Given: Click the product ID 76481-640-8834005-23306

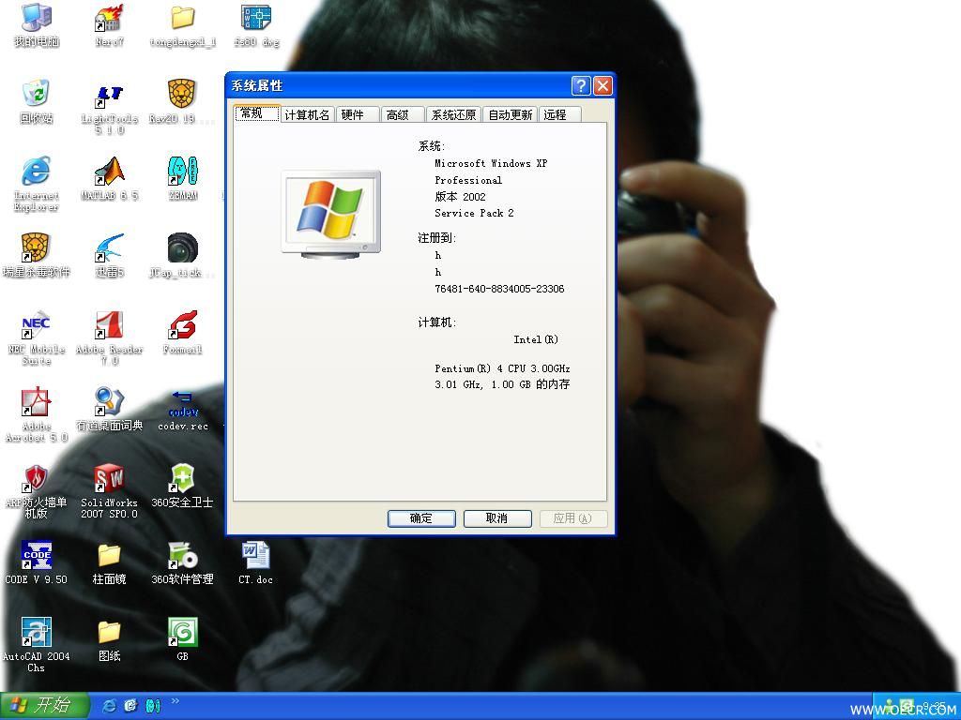Looking at the screenshot, I should click(499, 289).
